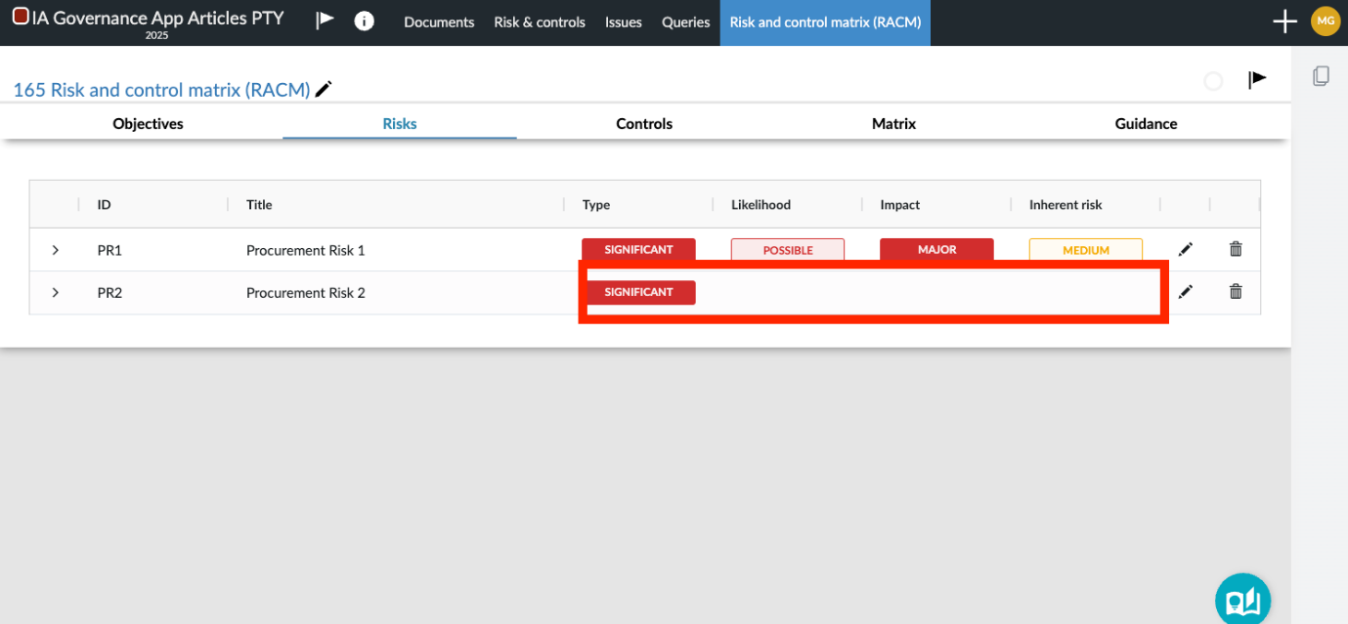
Task: Open the teal guide book button
Action: pyautogui.click(x=1243, y=600)
